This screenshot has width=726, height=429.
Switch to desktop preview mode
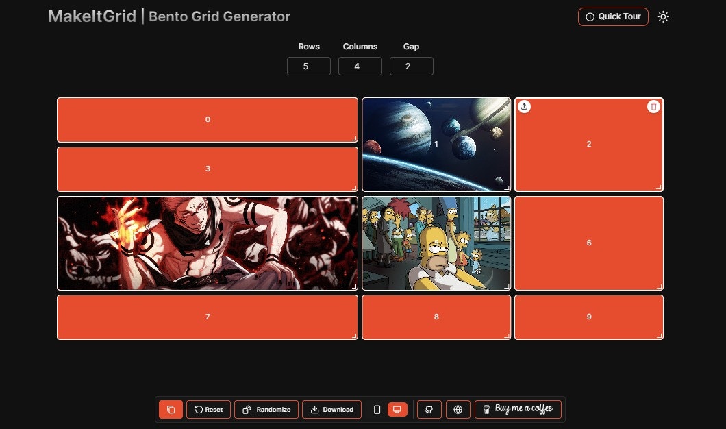(x=397, y=410)
